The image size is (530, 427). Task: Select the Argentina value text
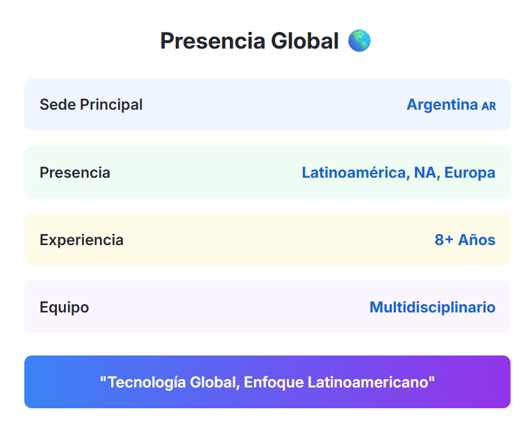point(442,105)
